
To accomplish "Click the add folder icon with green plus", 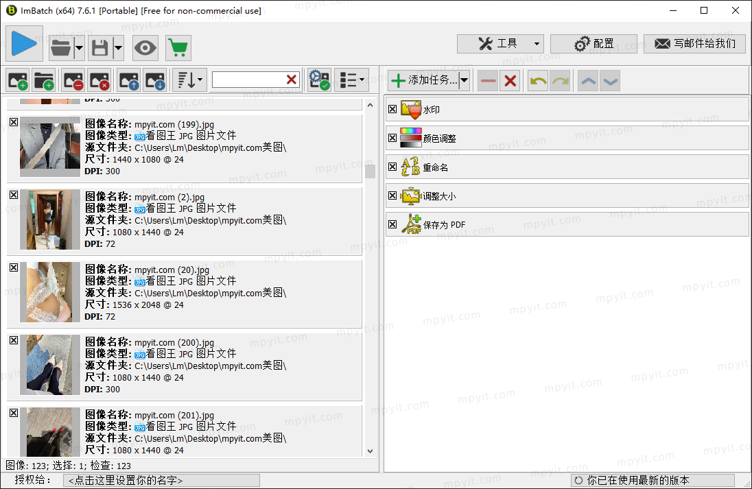I will (x=44, y=80).
